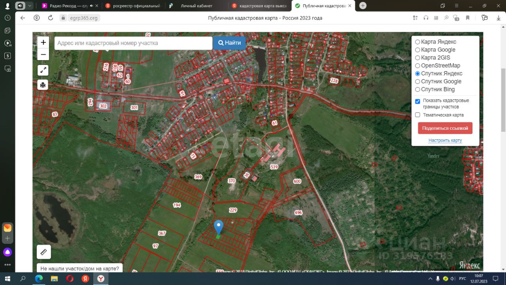Zoom out the map with minus button

tap(43, 54)
